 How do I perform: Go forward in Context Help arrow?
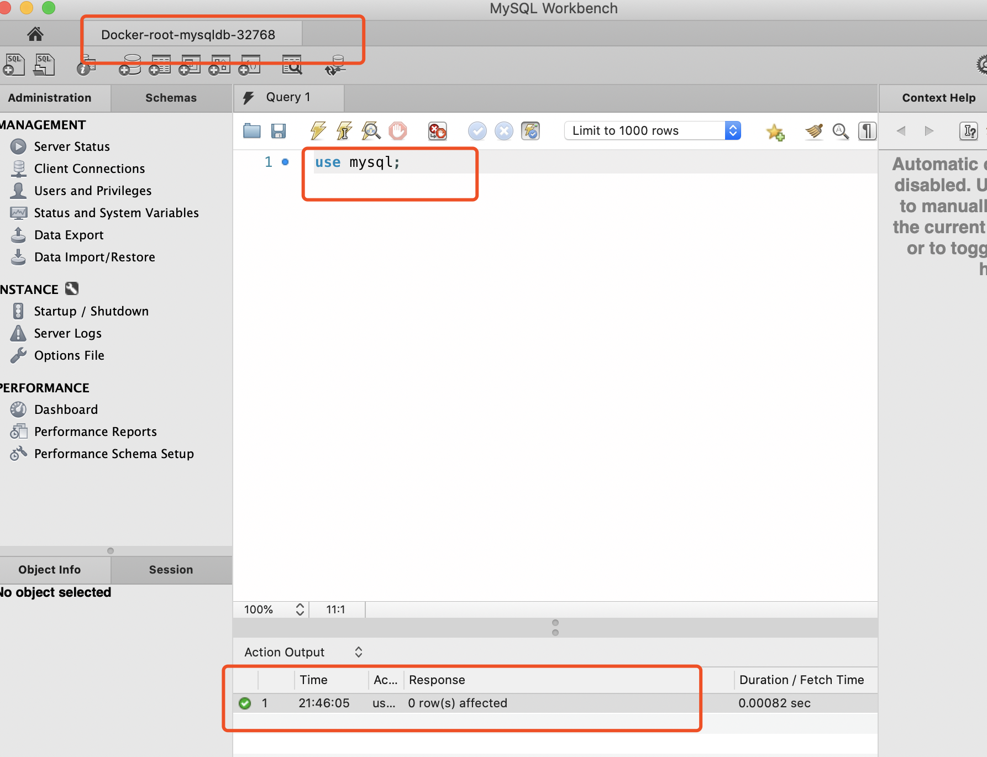click(929, 131)
